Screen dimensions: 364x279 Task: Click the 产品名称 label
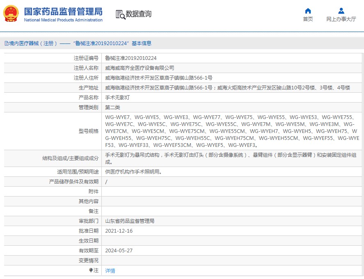point(89,98)
